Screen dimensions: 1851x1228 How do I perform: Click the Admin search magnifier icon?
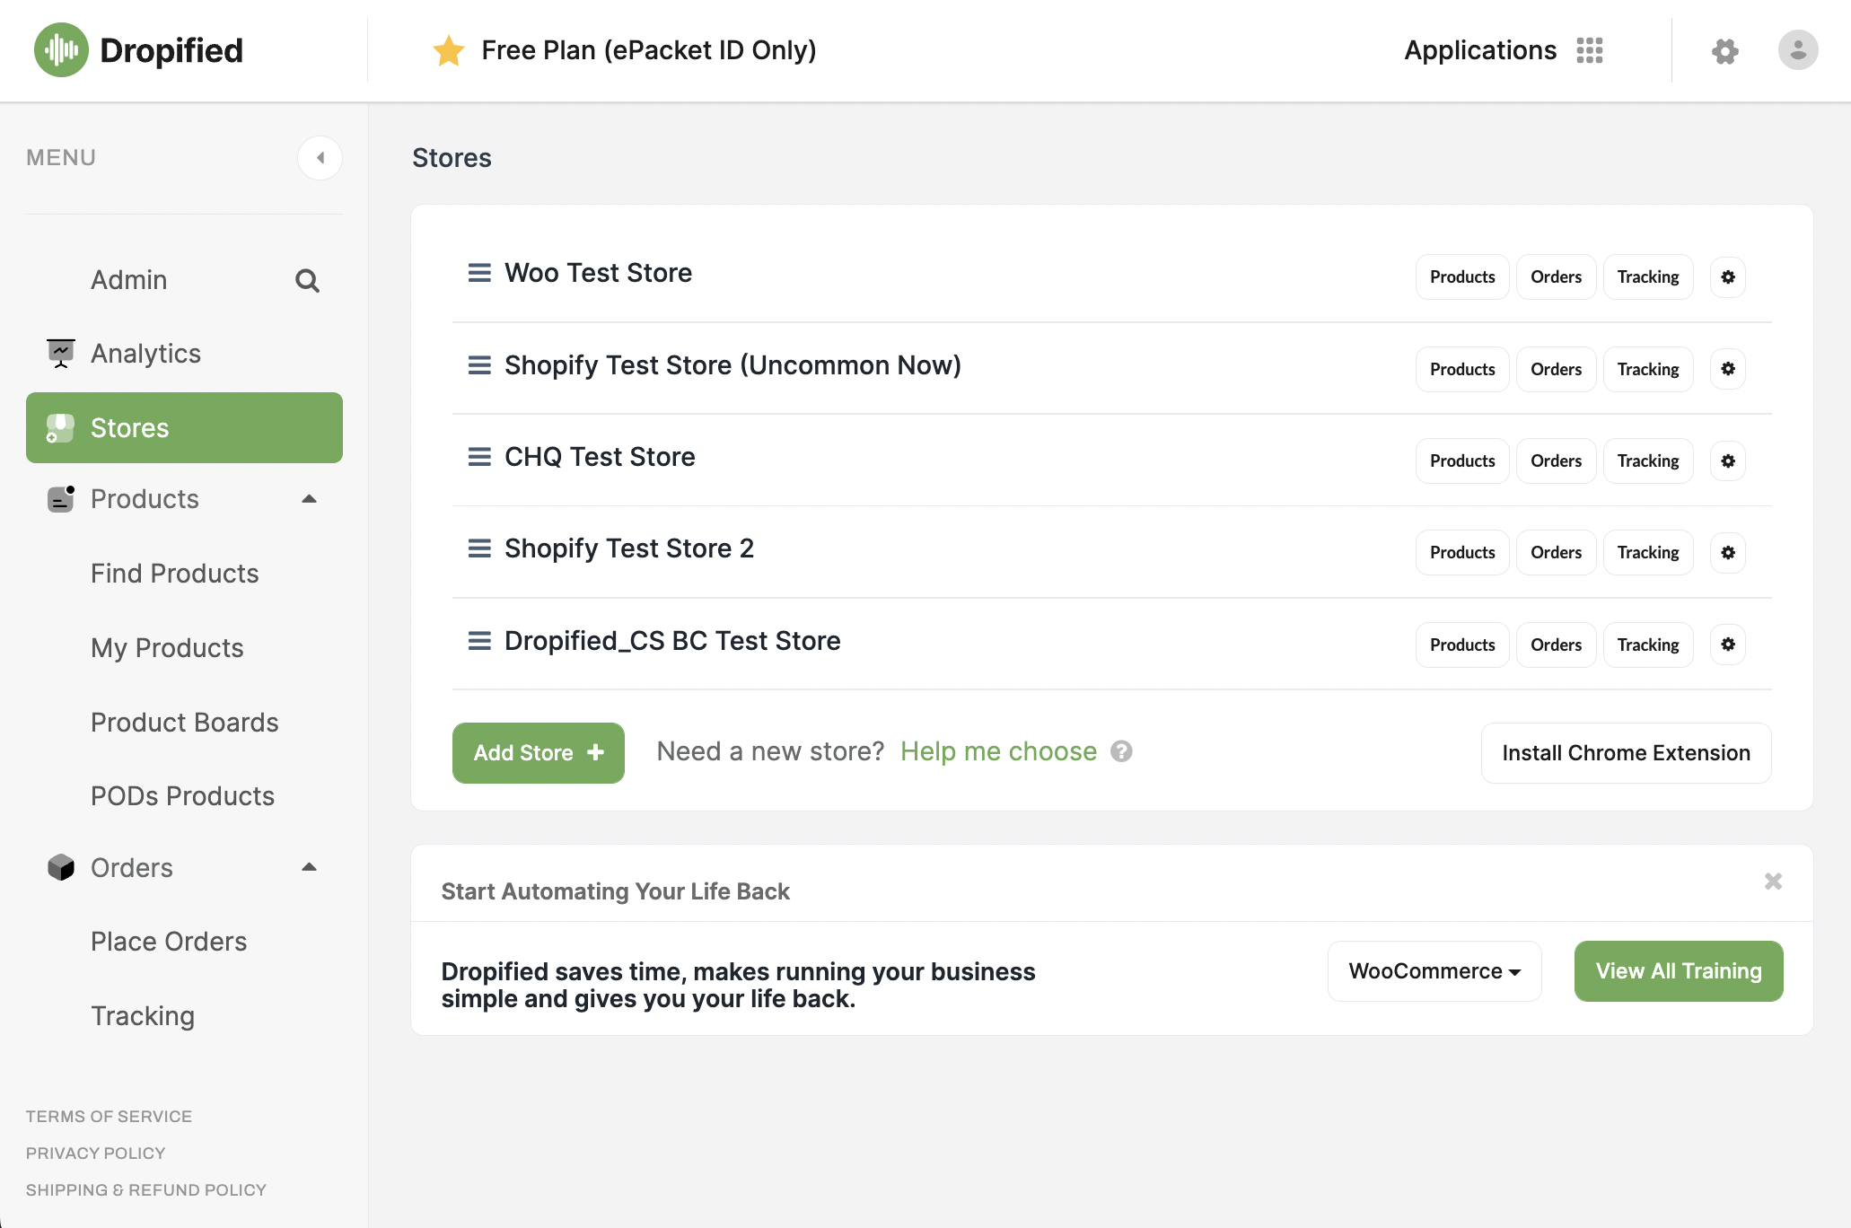(x=307, y=281)
